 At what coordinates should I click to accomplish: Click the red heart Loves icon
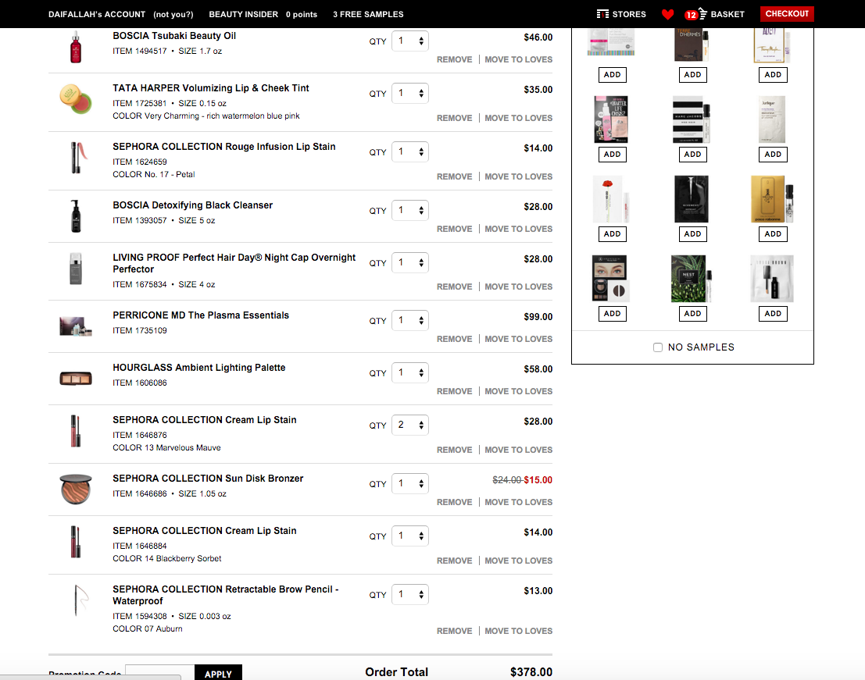point(667,14)
